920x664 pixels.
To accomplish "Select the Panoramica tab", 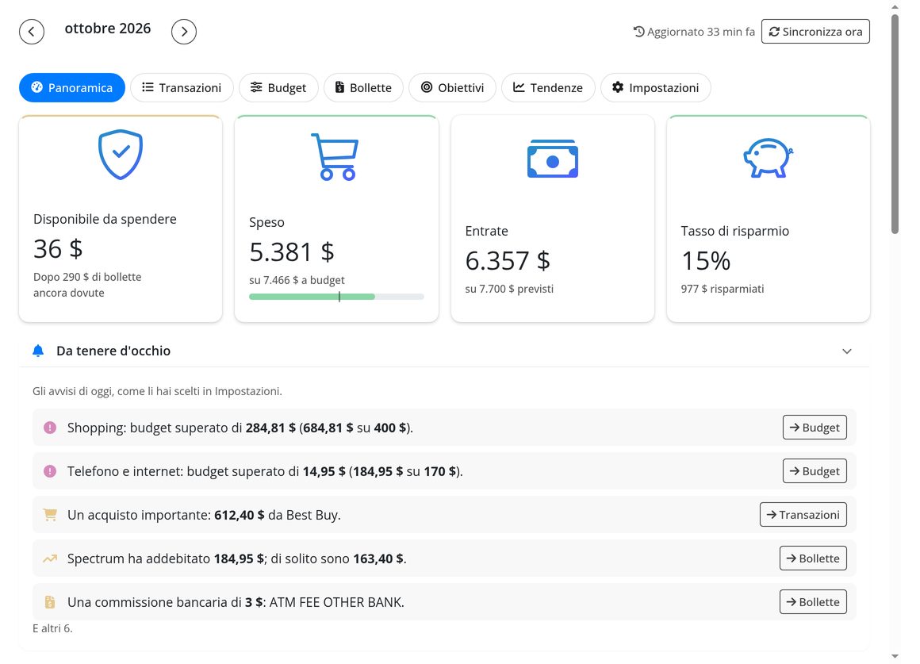I will point(72,87).
